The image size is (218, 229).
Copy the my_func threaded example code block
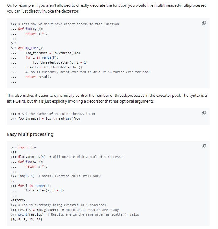click(204, 24)
